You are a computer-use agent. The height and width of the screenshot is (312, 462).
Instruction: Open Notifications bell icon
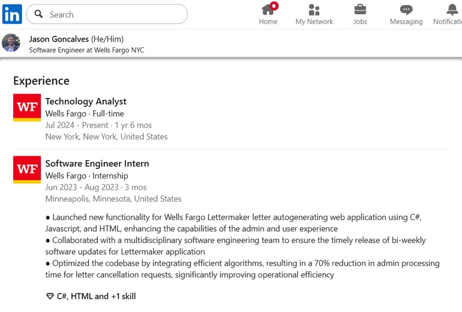pos(452,10)
